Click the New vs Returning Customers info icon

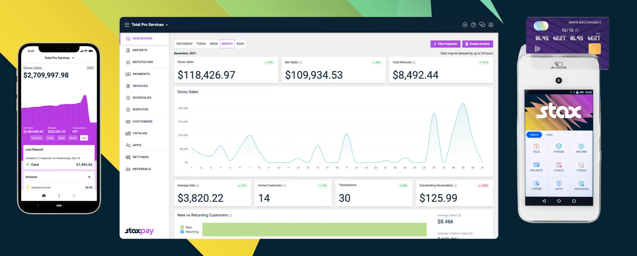point(231,215)
